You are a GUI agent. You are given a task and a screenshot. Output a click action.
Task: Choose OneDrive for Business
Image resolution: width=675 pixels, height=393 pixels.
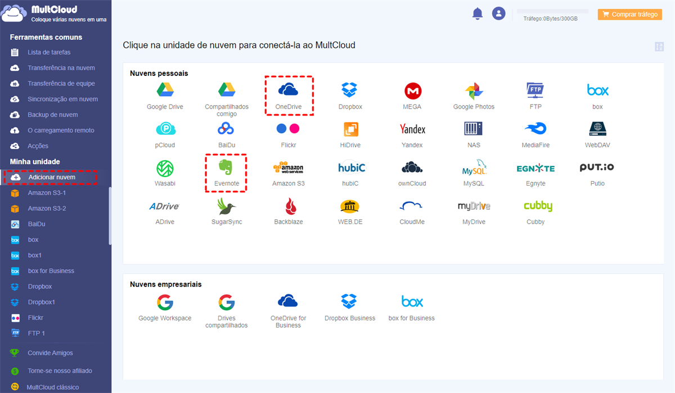coord(289,310)
